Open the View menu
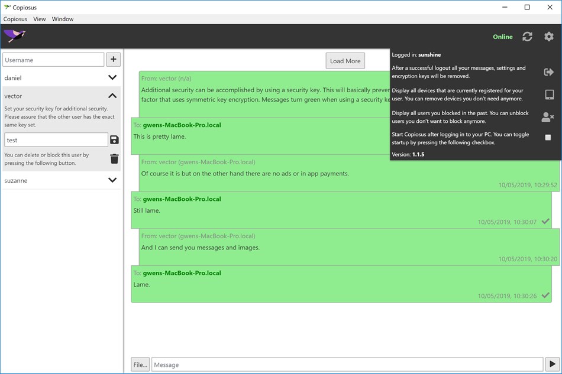 pos(39,19)
